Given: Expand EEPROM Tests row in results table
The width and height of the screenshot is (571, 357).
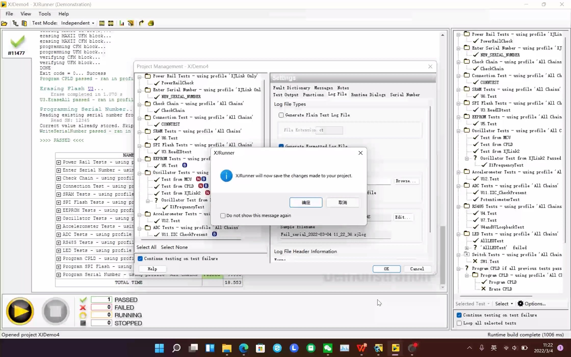Looking at the screenshot, I should tap(59, 211).
